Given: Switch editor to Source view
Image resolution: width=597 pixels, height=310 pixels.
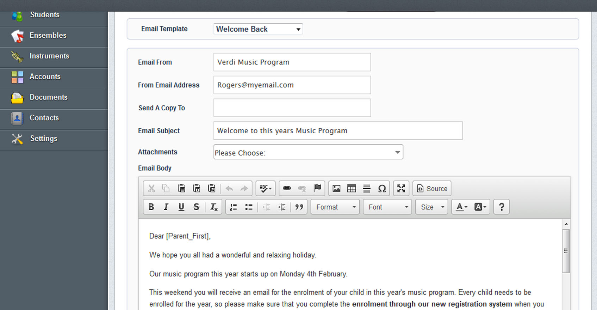Looking at the screenshot, I should [x=432, y=188].
